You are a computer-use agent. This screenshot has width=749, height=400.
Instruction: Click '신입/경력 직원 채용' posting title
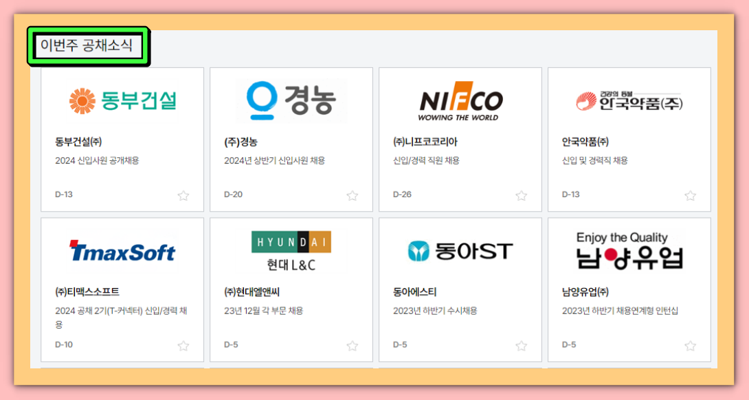[x=426, y=161]
